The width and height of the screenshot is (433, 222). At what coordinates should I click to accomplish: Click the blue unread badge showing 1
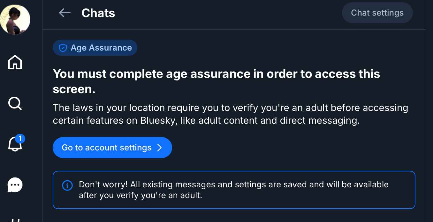(20, 138)
